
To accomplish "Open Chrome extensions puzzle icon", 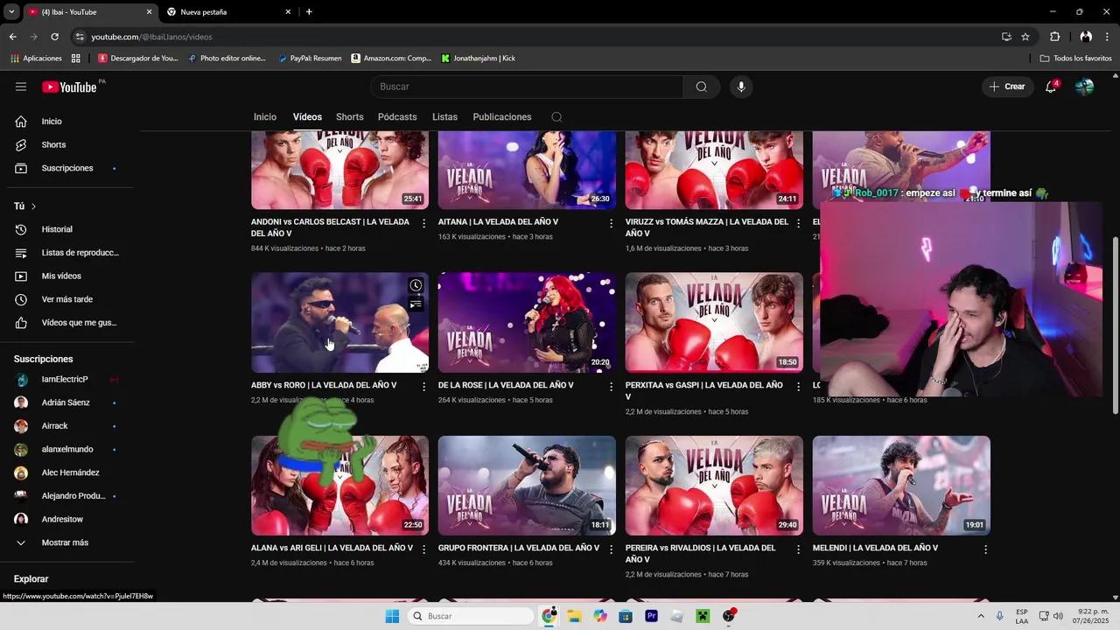I will (x=1054, y=37).
